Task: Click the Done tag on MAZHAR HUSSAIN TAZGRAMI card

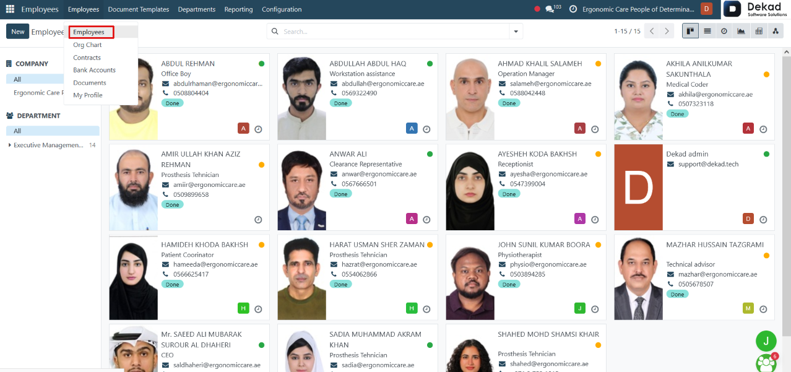Action: [678, 295]
